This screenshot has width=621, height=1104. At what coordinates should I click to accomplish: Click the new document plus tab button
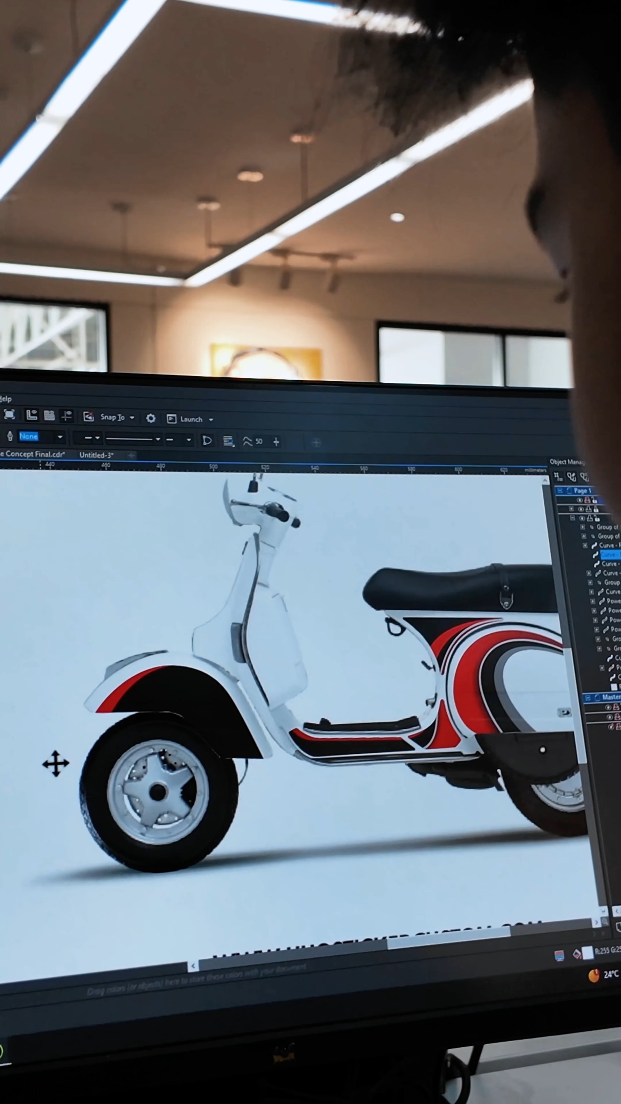[x=131, y=455]
